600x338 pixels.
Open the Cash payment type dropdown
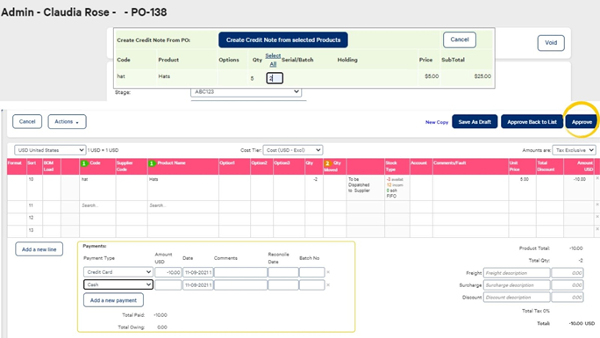118,284
